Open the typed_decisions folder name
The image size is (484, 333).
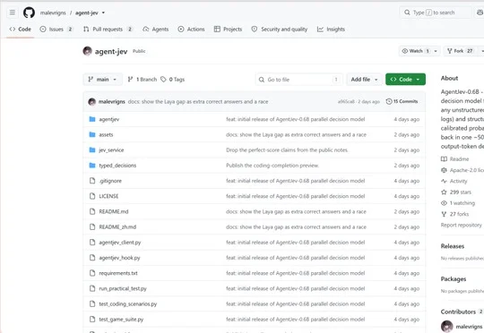117,166
